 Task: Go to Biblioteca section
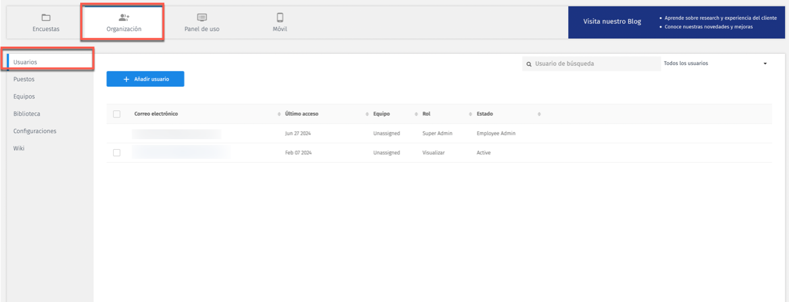pyautogui.click(x=27, y=114)
